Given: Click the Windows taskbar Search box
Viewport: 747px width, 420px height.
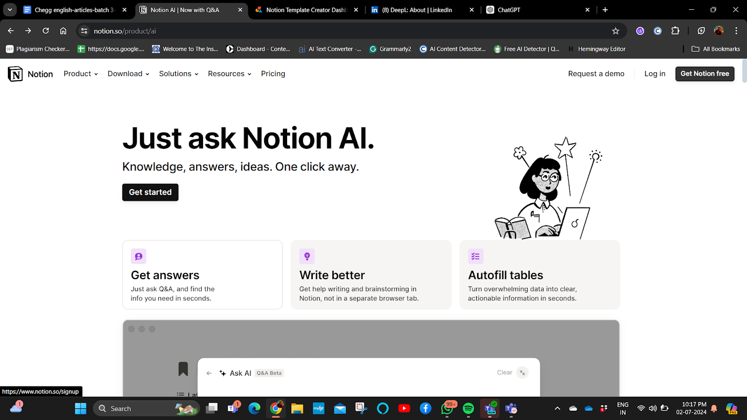Looking at the screenshot, I should click(147, 409).
